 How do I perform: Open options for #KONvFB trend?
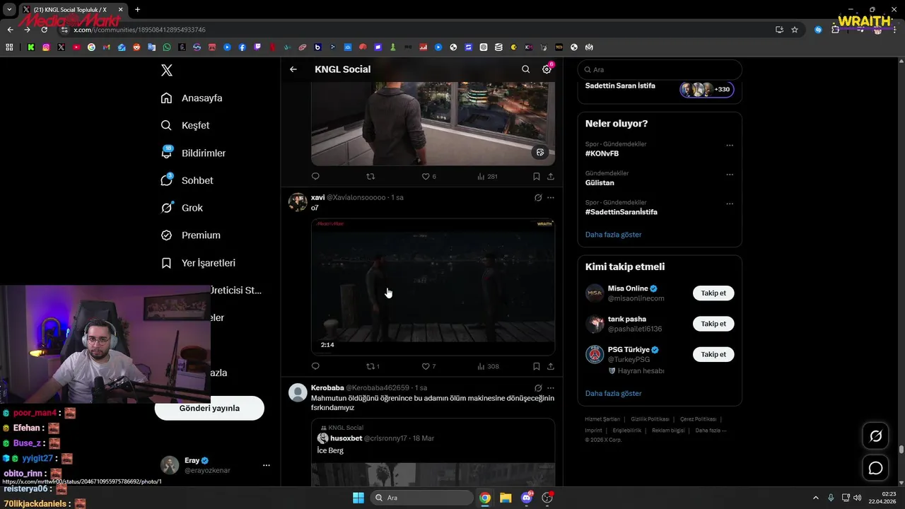(730, 146)
